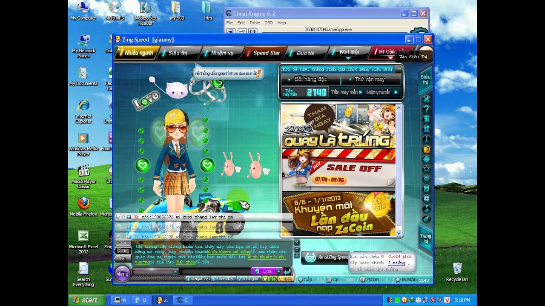Click the Thêm bạn button
545x306 pixels.
pos(224,279)
